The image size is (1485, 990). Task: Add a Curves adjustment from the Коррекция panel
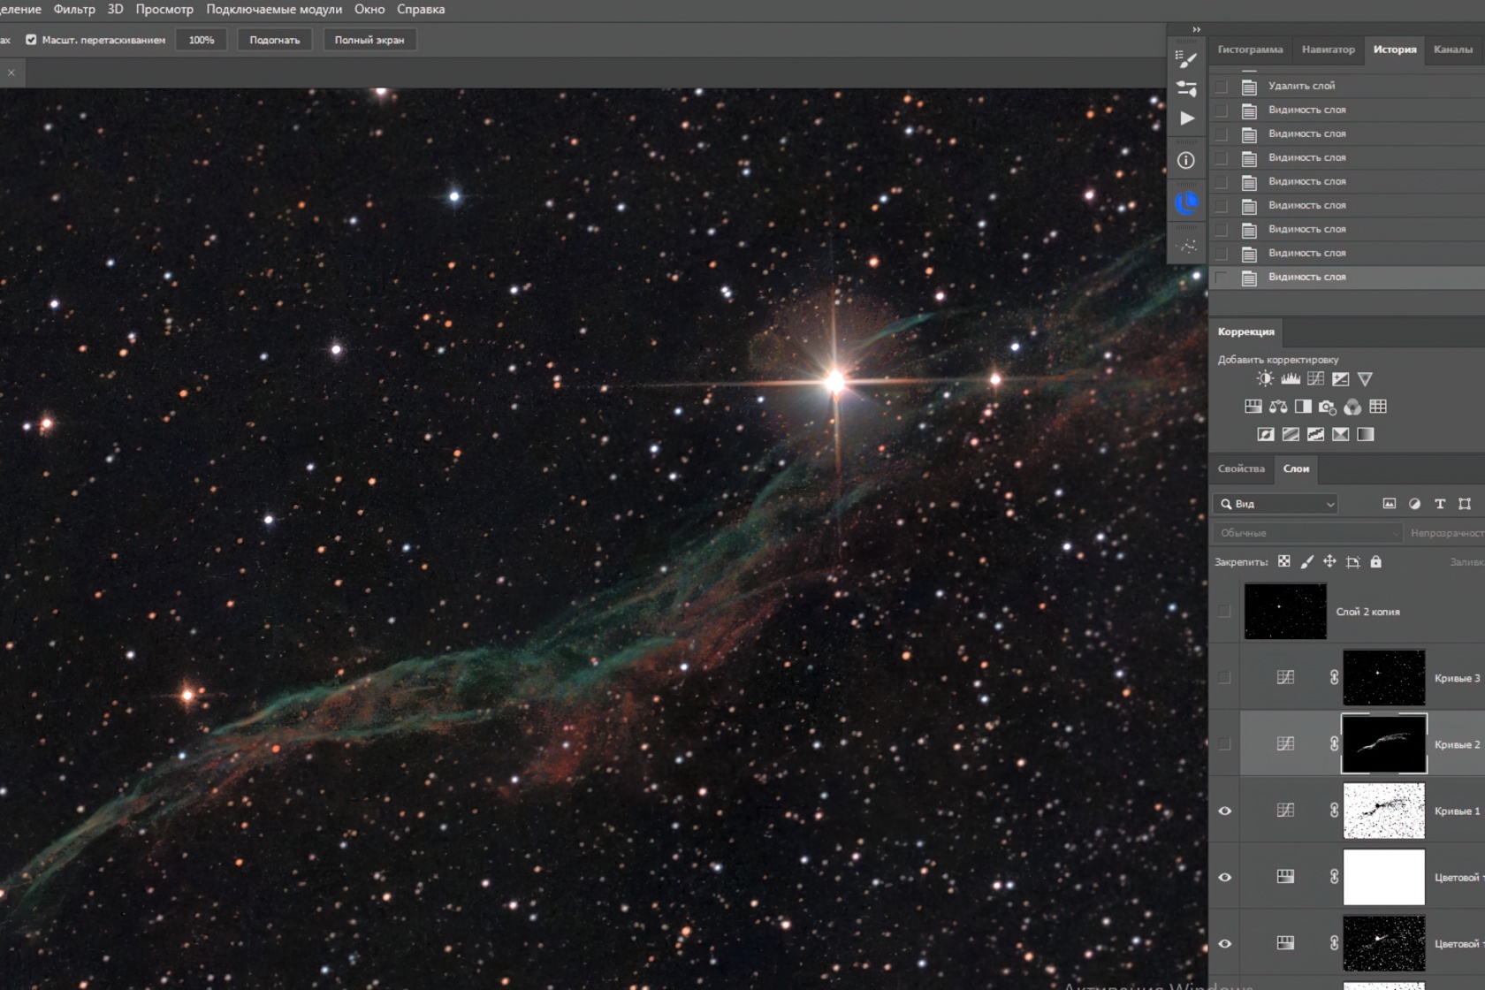click(1316, 378)
